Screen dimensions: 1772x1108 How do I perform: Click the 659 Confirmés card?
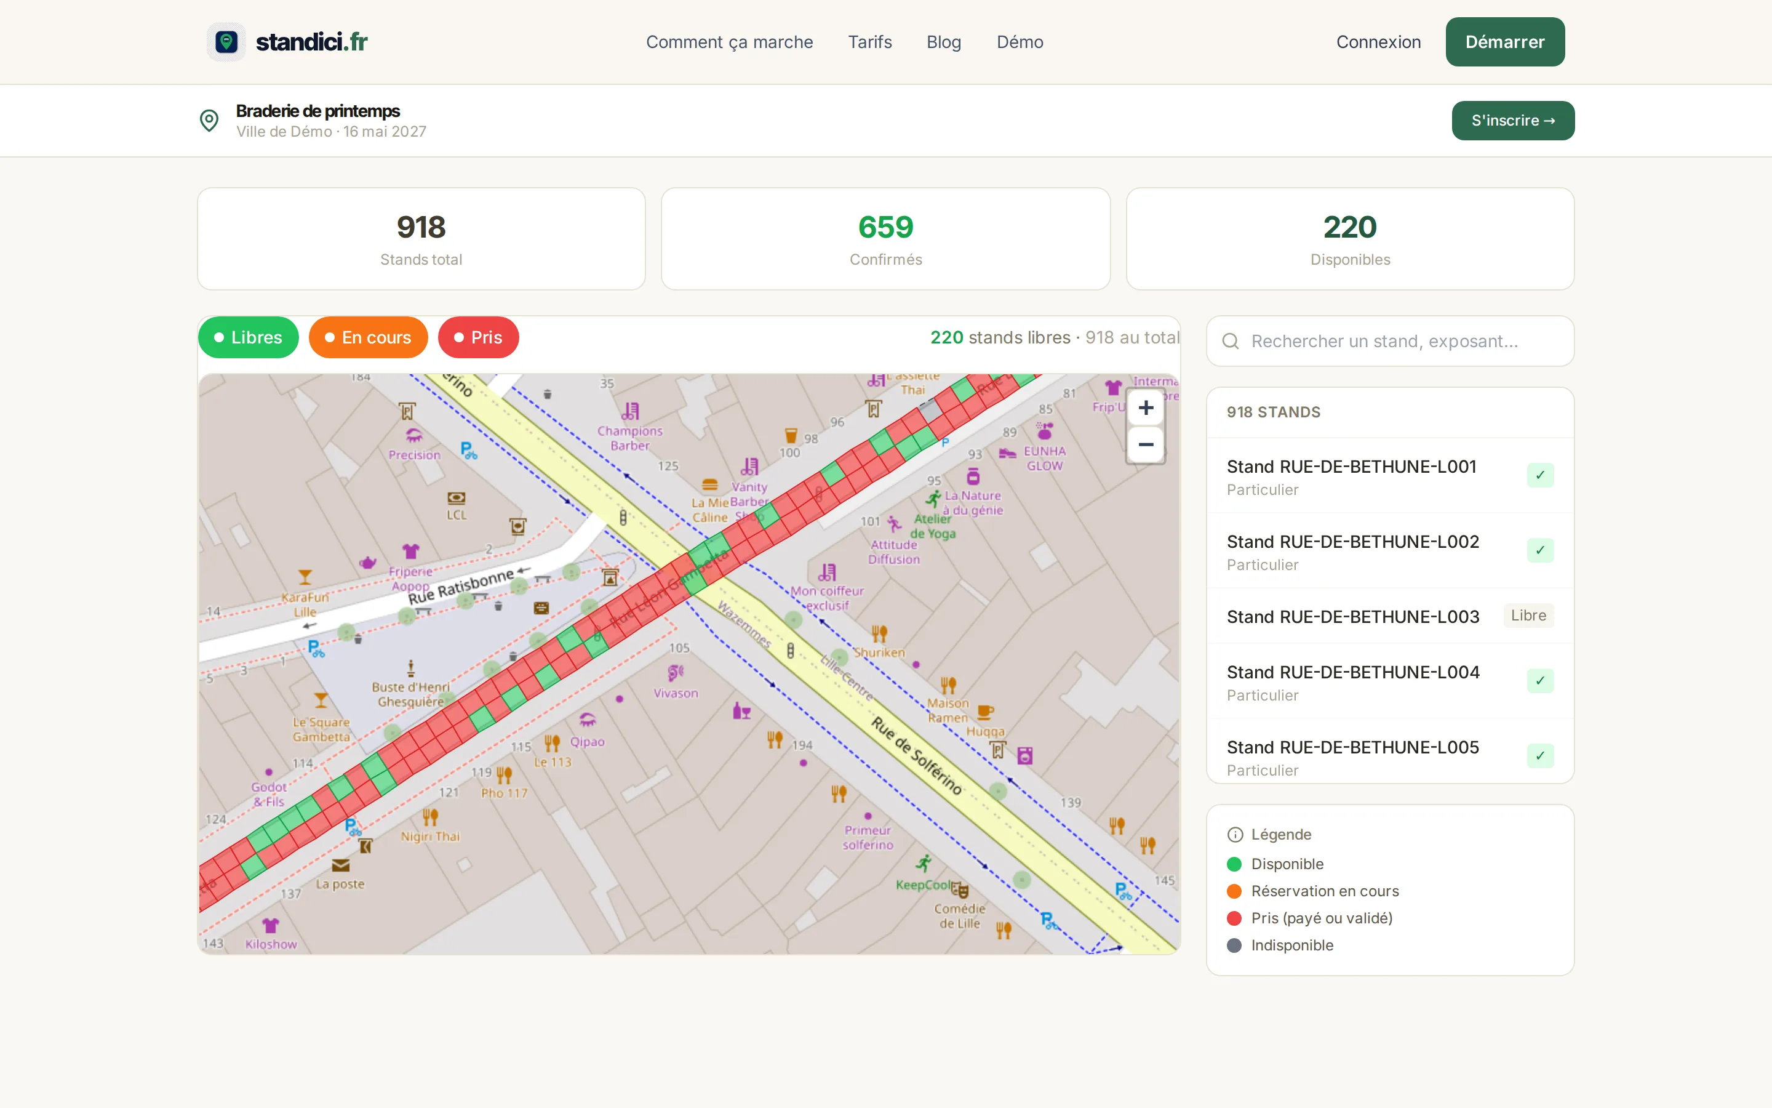885,239
